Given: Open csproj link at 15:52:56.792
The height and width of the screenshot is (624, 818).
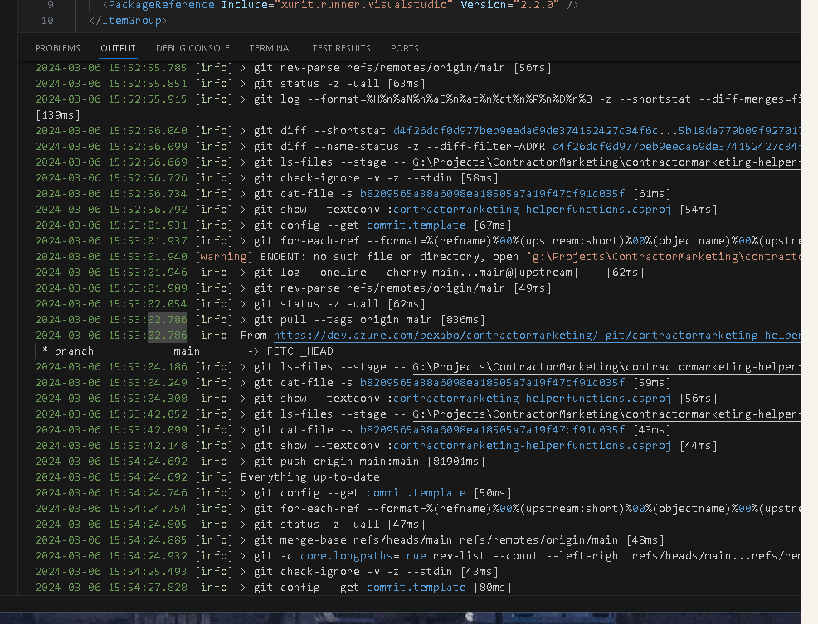Looking at the screenshot, I should [532, 210].
